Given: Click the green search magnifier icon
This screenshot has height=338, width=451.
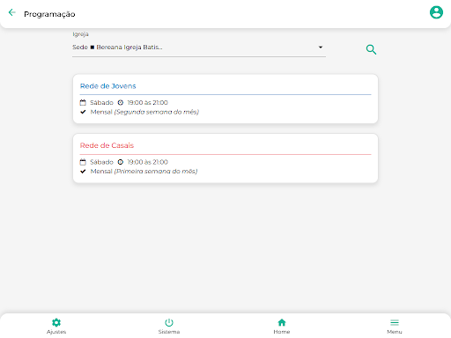Looking at the screenshot, I should click(371, 49).
